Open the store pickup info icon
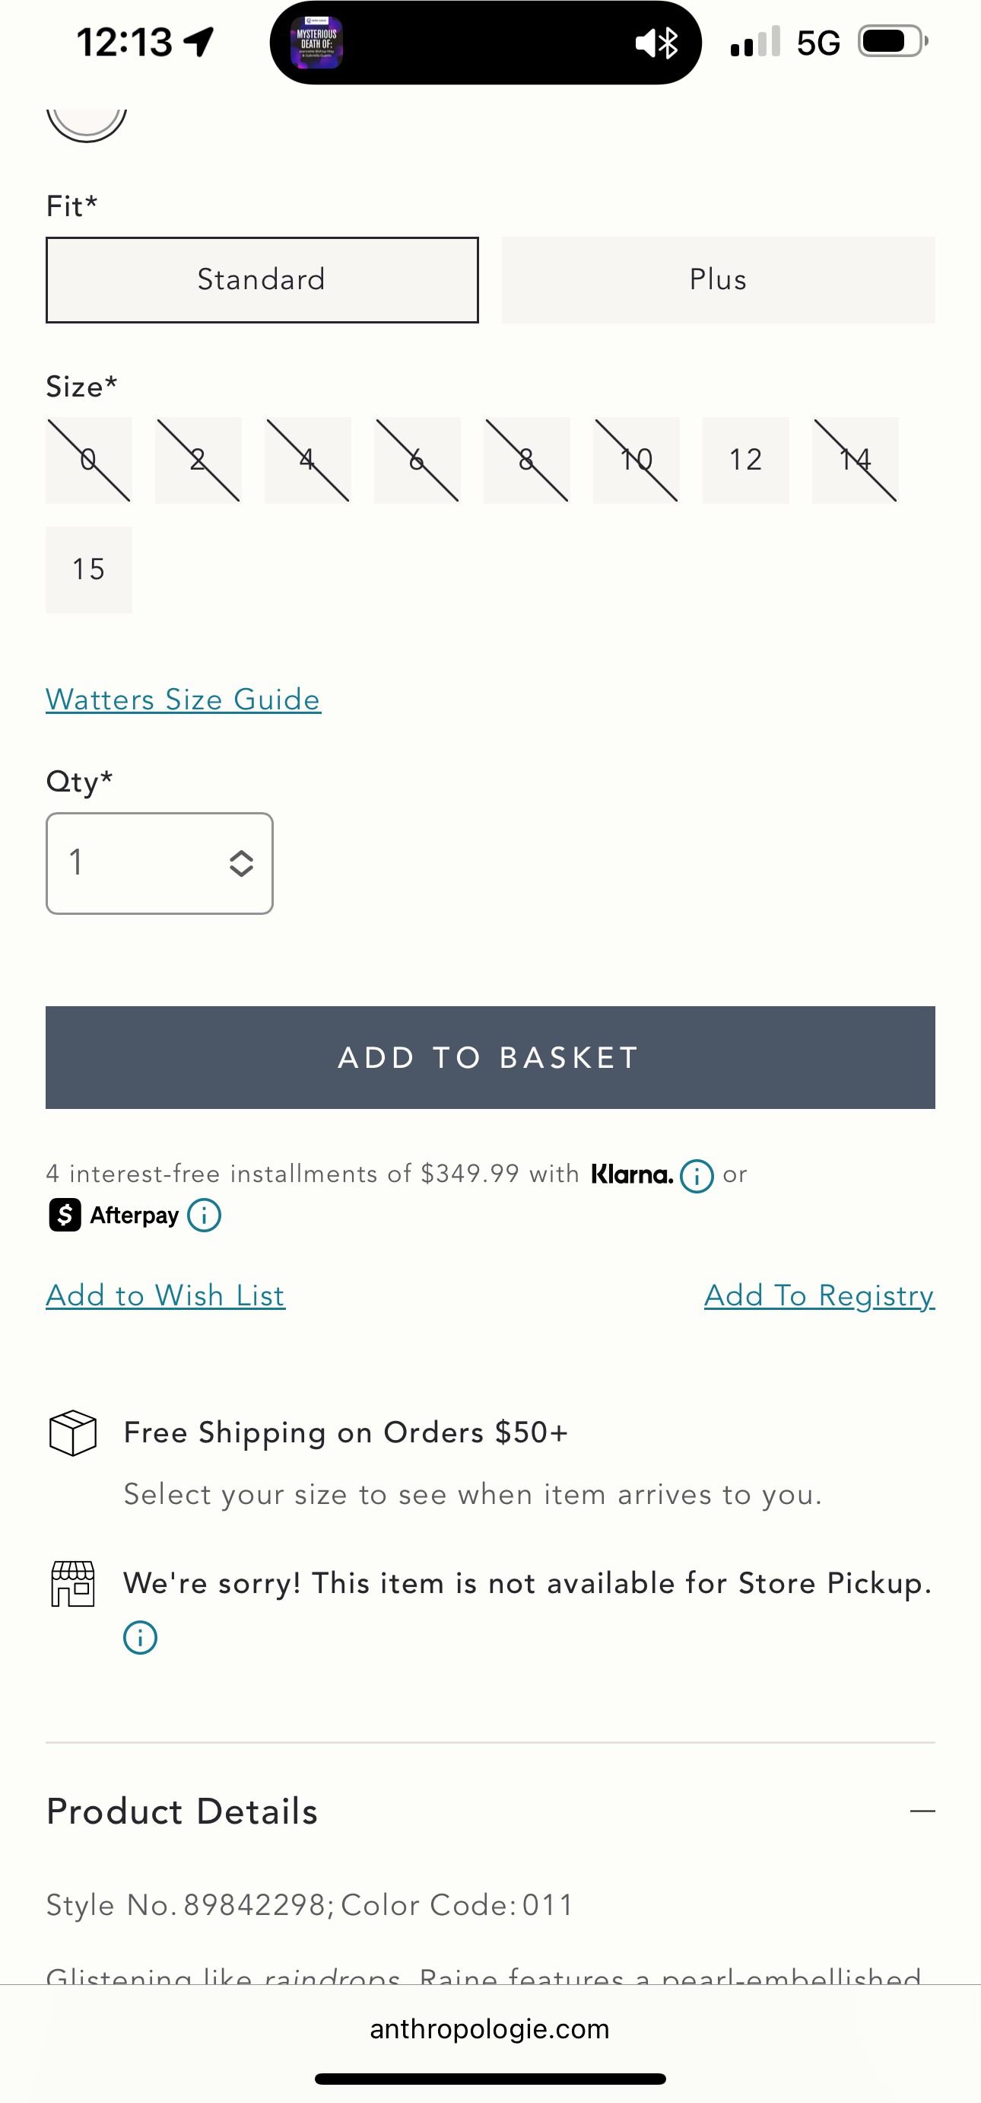 [x=140, y=1637]
